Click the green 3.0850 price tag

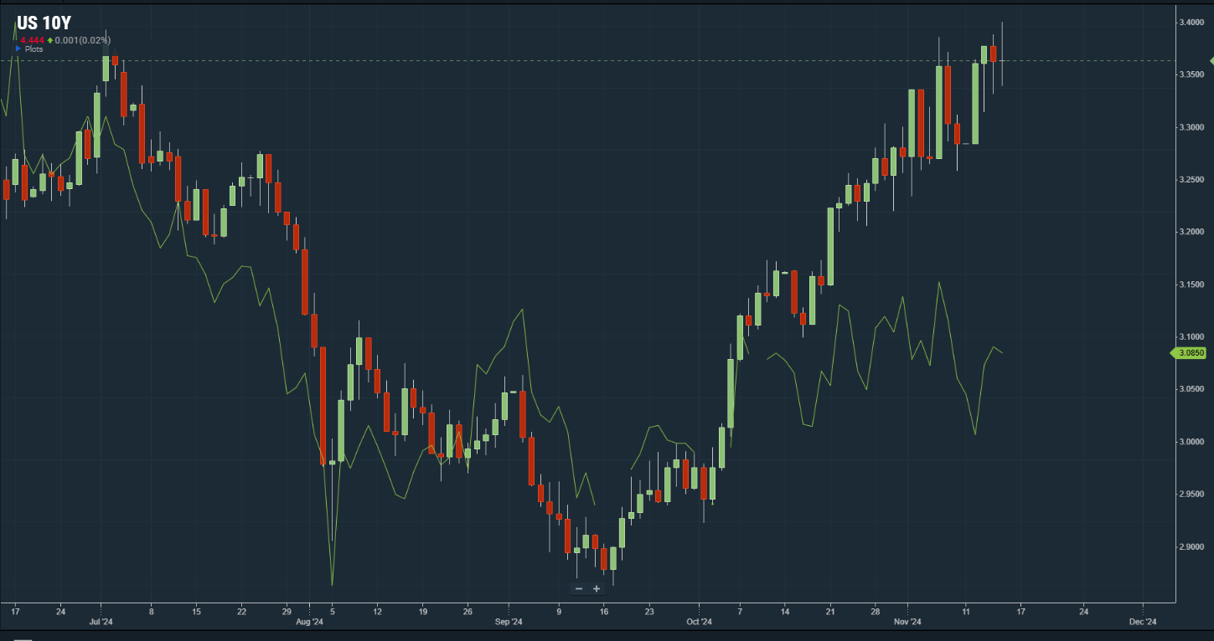click(1189, 353)
